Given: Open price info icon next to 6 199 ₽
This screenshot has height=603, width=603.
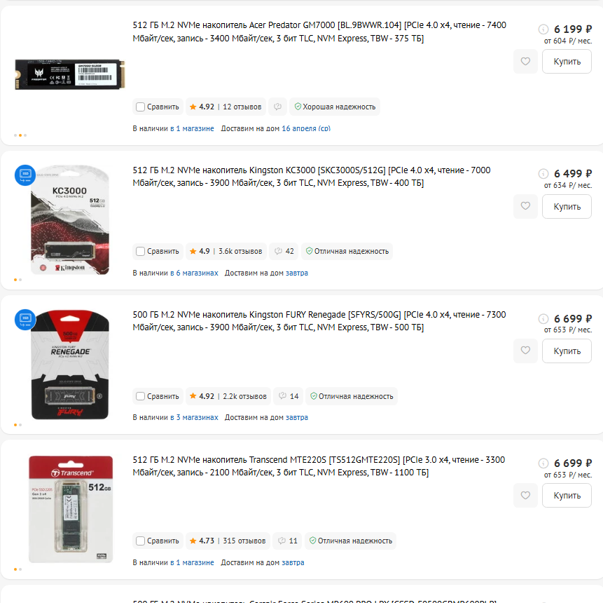Looking at the screenshot, I should [x=543, y=29].
